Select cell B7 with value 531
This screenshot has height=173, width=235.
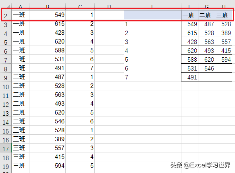coord(47,59)
